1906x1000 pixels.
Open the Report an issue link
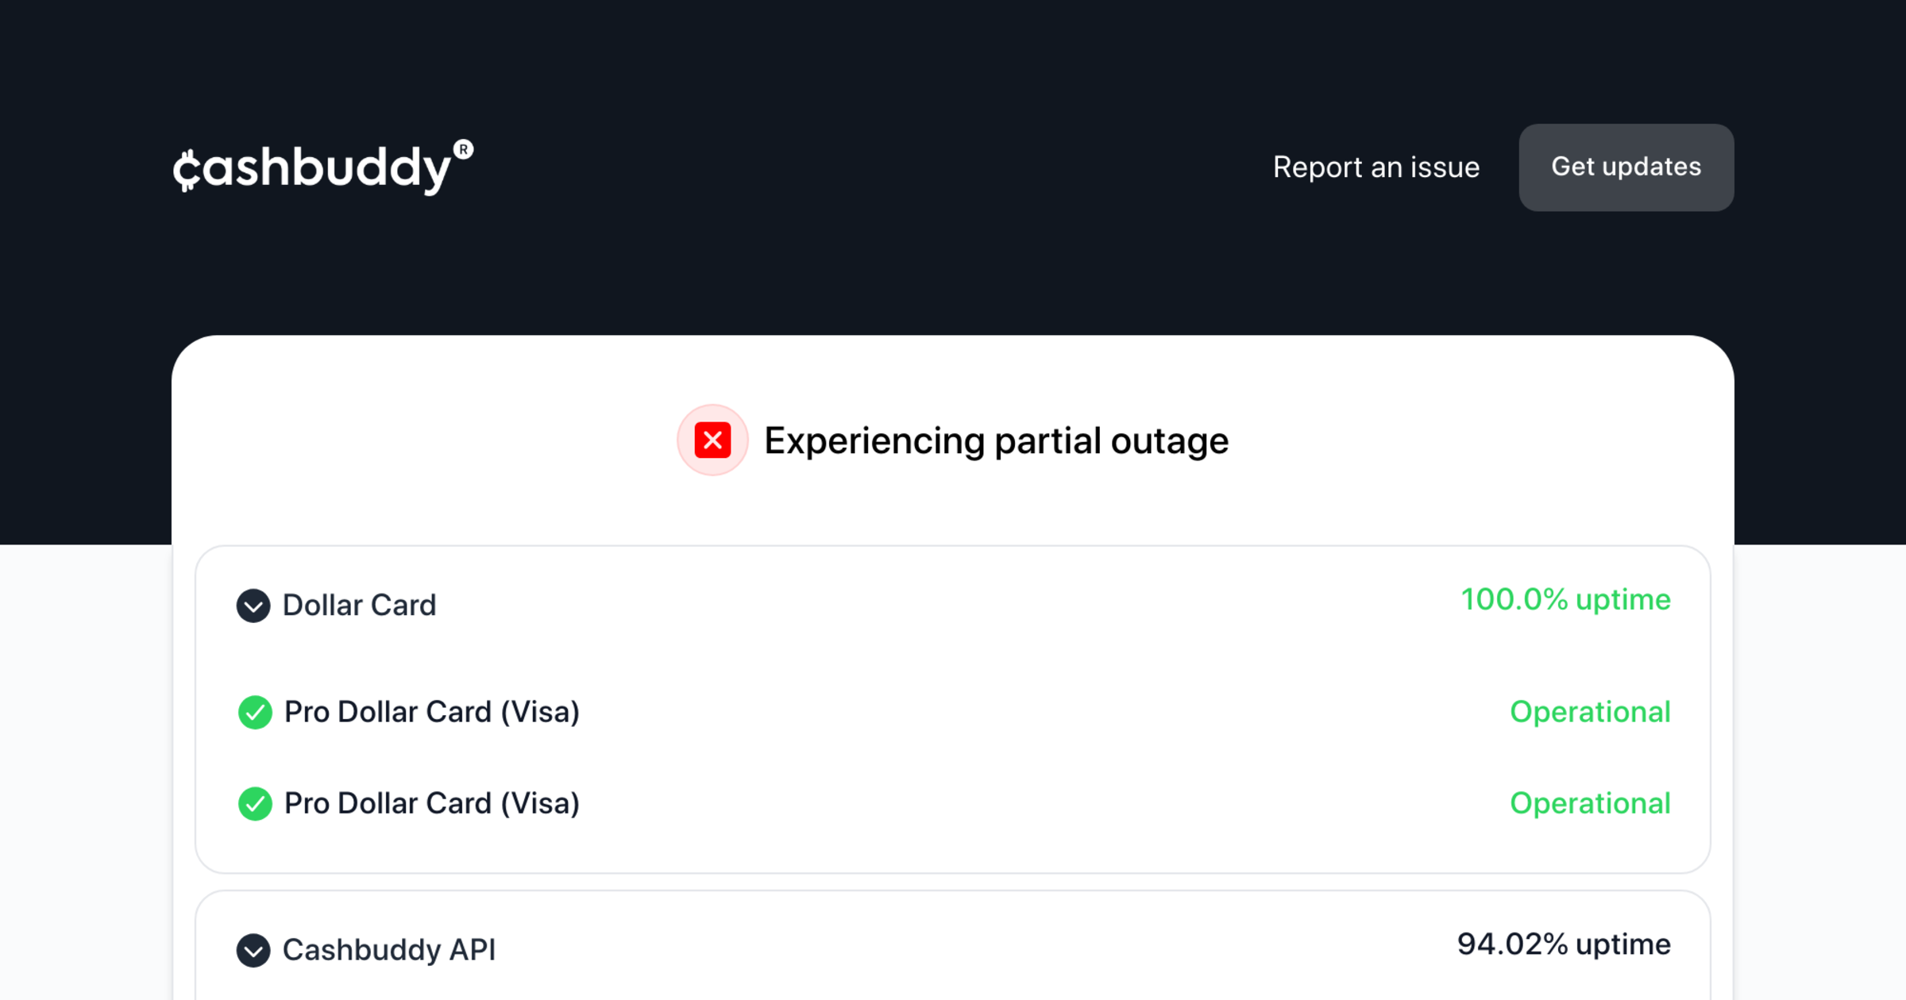[x=1376, y=167]
